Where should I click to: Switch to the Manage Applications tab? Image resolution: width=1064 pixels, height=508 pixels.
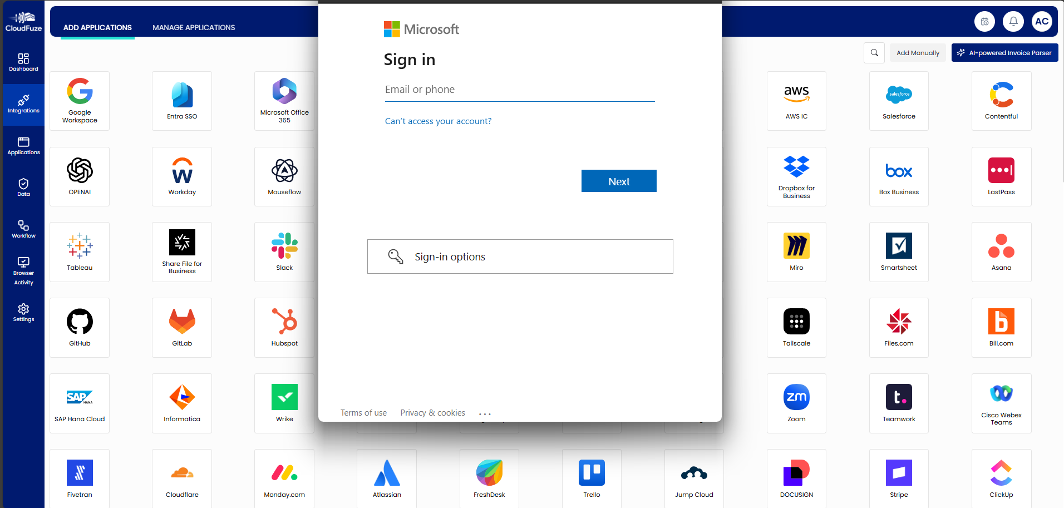[193, 27]
